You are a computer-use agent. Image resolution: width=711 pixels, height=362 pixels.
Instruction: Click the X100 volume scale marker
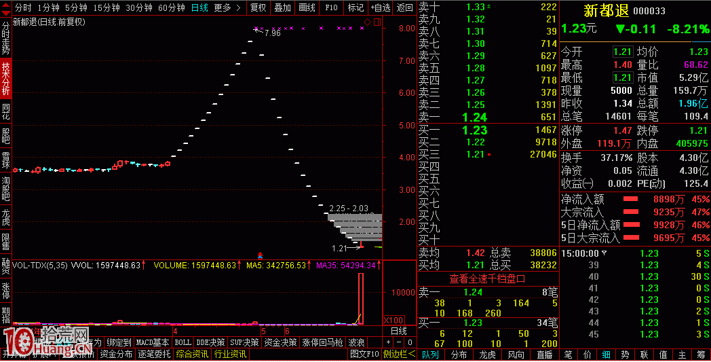pyautogui.click(x=393, y=320)
